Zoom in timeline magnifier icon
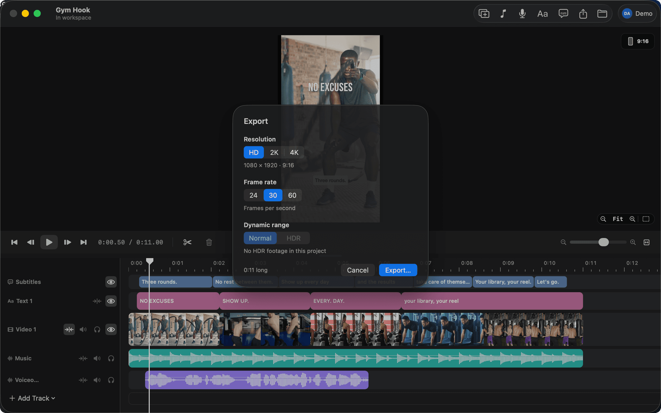 (x=633, y=242)
